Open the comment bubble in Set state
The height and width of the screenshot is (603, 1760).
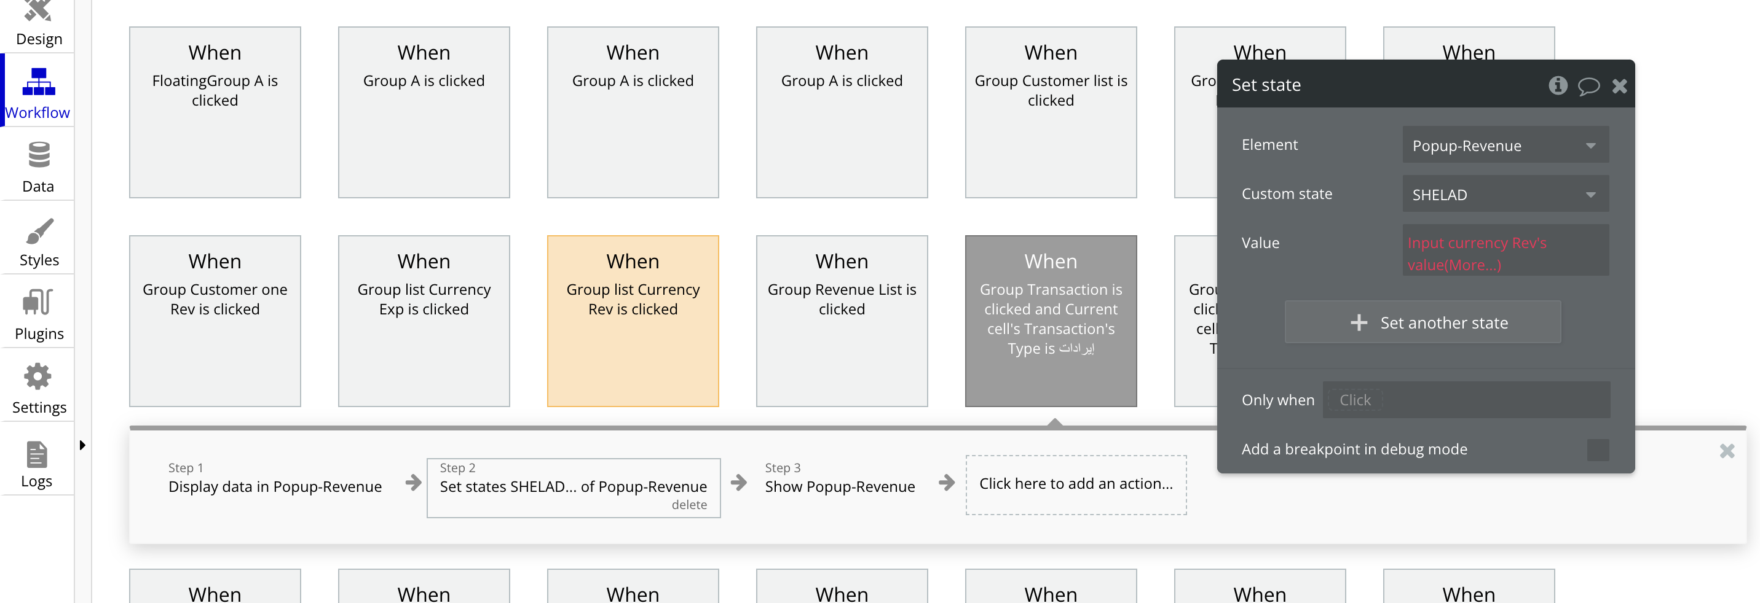[x=1588, y=86]
